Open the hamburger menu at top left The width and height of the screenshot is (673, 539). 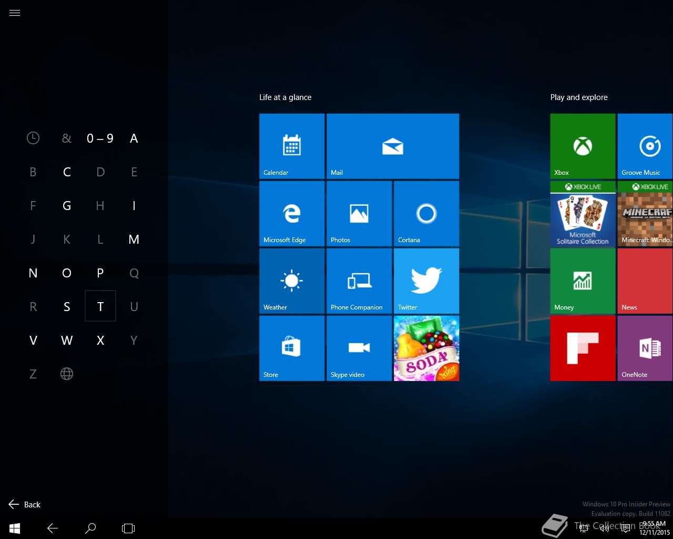pyautogui.click(x=15, y=13)
